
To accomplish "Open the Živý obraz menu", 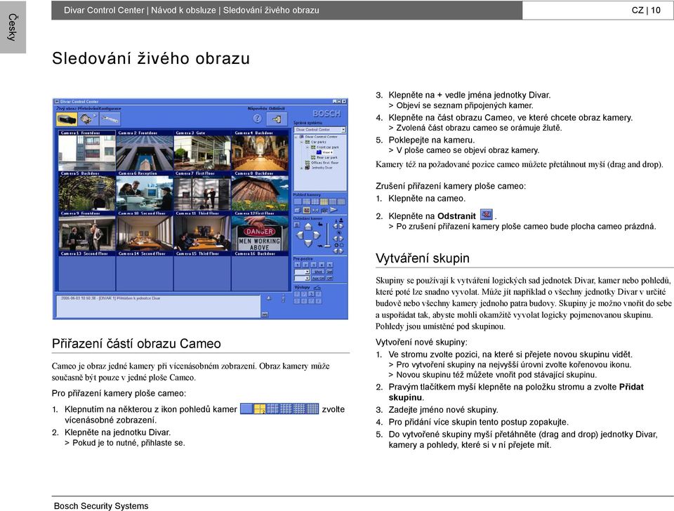I will tap(66, 109).
